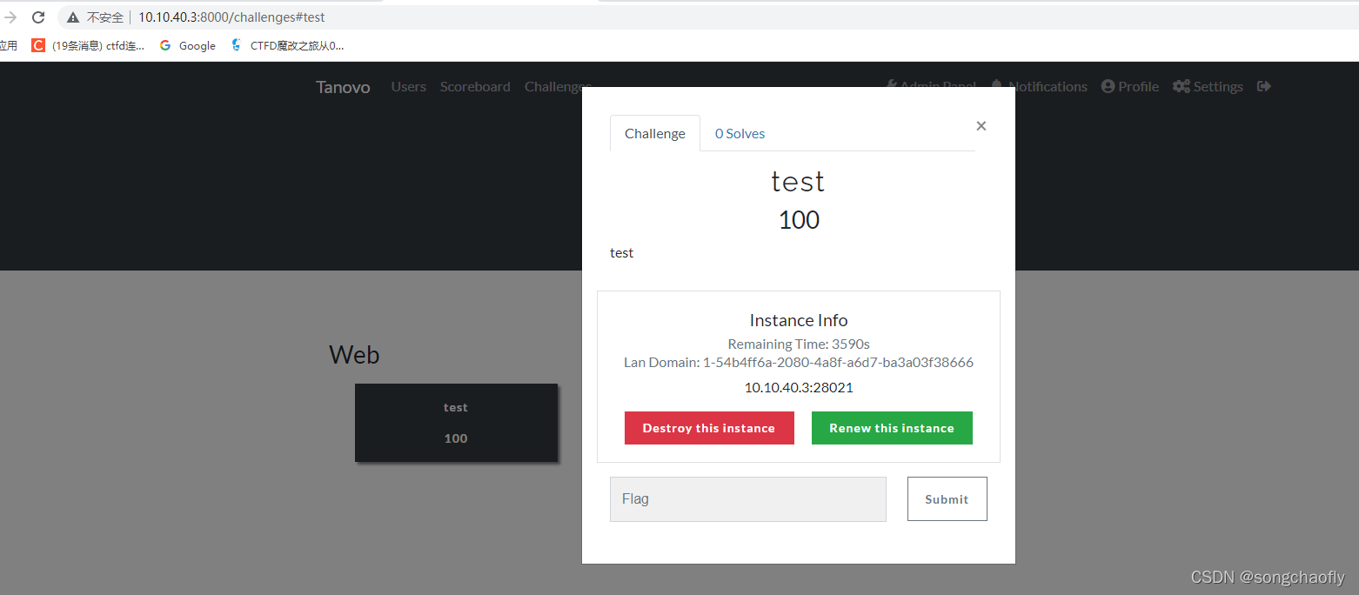The width and height of the screenshot is (1359, 595).
Task: Close the challenge modal with X
Action: (x=981, y=126)
